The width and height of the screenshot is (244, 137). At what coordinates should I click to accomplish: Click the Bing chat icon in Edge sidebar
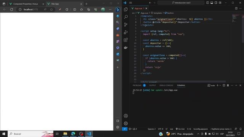[118, 10]
